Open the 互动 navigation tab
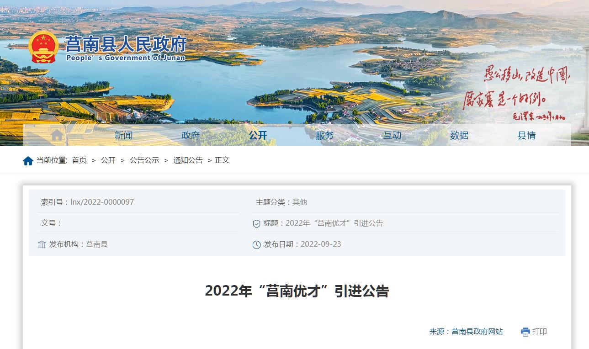The height and width of the screenshot is (349, 589). 392,135
